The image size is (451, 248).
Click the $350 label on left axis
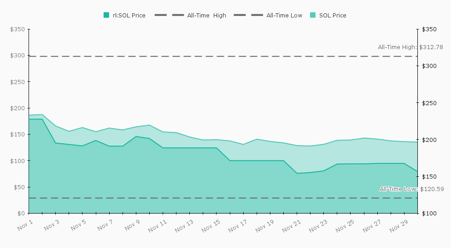(x=18, y=29)
